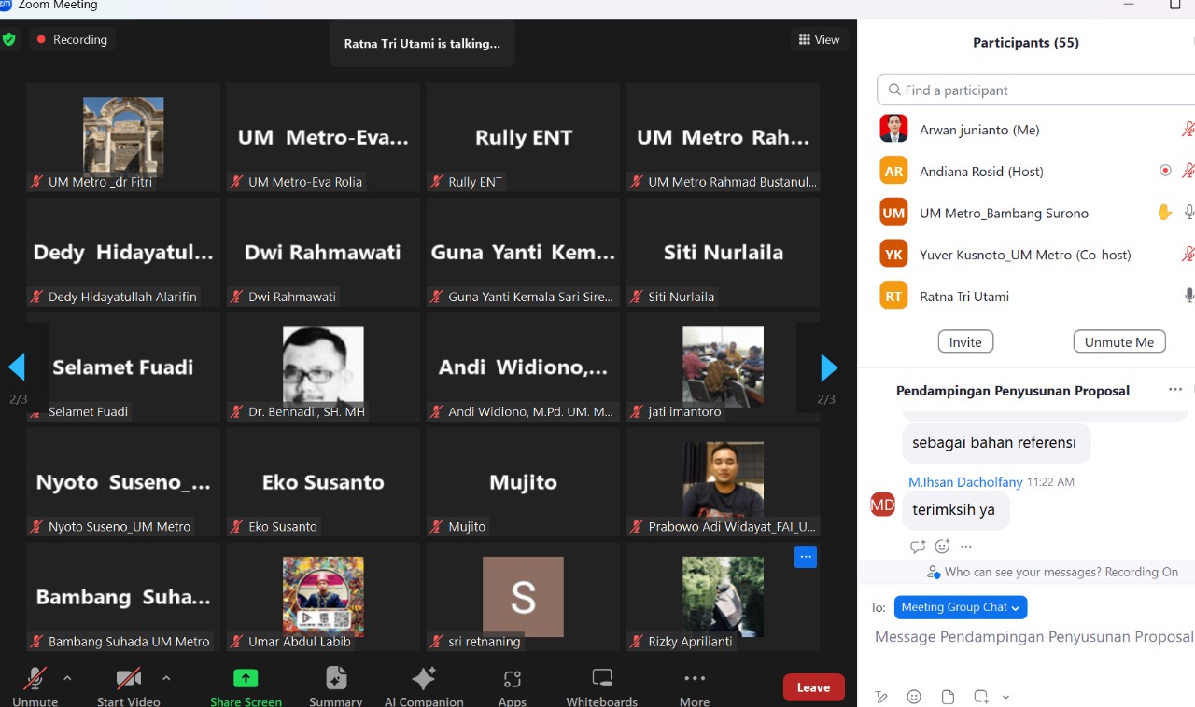
Task: Click the Invite button in Participants
Action: click(x=965, y=341)
